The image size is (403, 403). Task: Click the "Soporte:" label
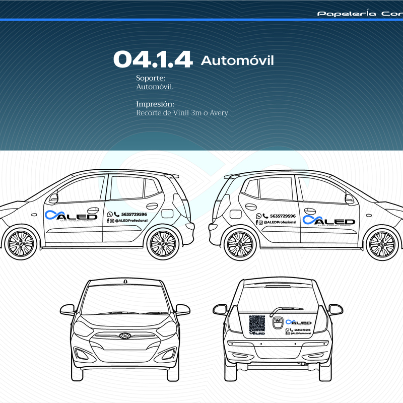(x=151, y=79)
